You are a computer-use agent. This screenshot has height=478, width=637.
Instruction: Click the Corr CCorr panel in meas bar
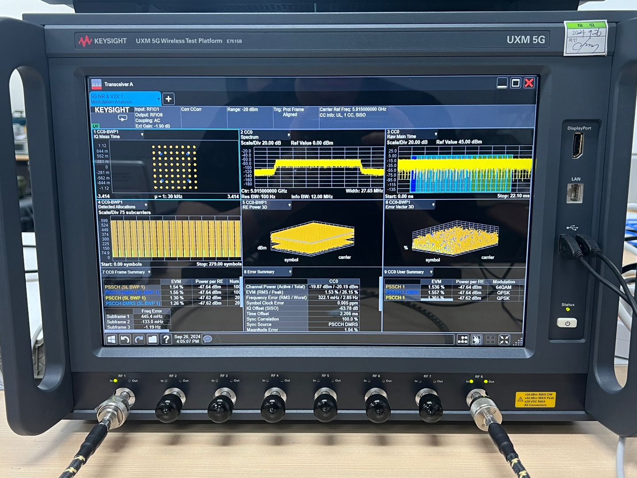(x=203, y=117)
